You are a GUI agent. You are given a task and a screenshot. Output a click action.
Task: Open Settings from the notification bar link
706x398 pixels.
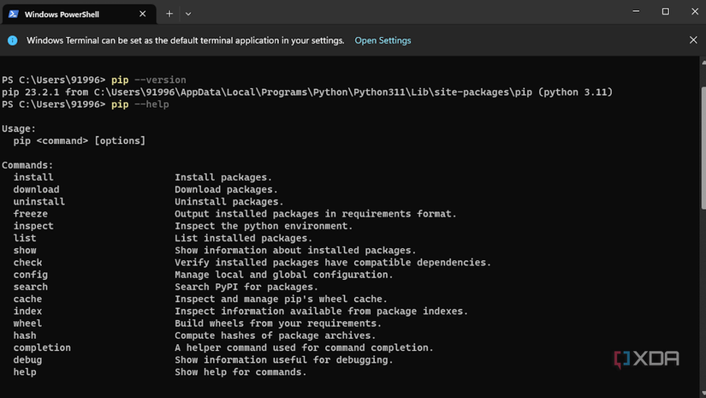(x=383, y=40)
